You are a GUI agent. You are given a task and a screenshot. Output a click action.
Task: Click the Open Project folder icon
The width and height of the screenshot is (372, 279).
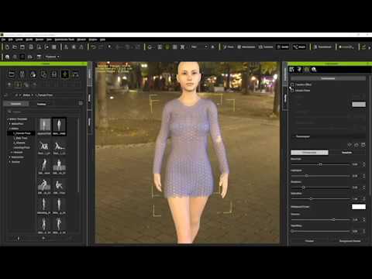click(15, 46)
